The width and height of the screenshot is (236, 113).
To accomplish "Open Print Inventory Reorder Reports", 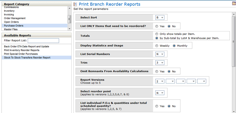I will (x=22, y=50).
